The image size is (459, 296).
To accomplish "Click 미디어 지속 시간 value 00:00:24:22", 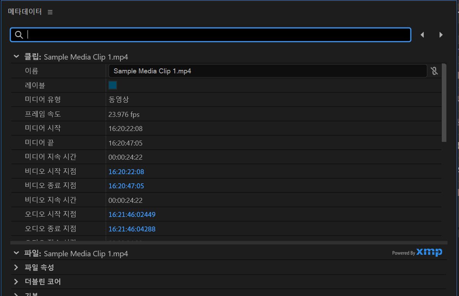I will click(x=125, y=157).
